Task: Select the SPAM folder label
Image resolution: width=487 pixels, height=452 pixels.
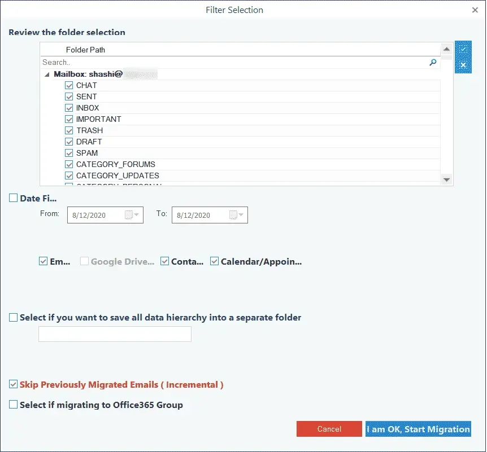Action: point(87,153)
